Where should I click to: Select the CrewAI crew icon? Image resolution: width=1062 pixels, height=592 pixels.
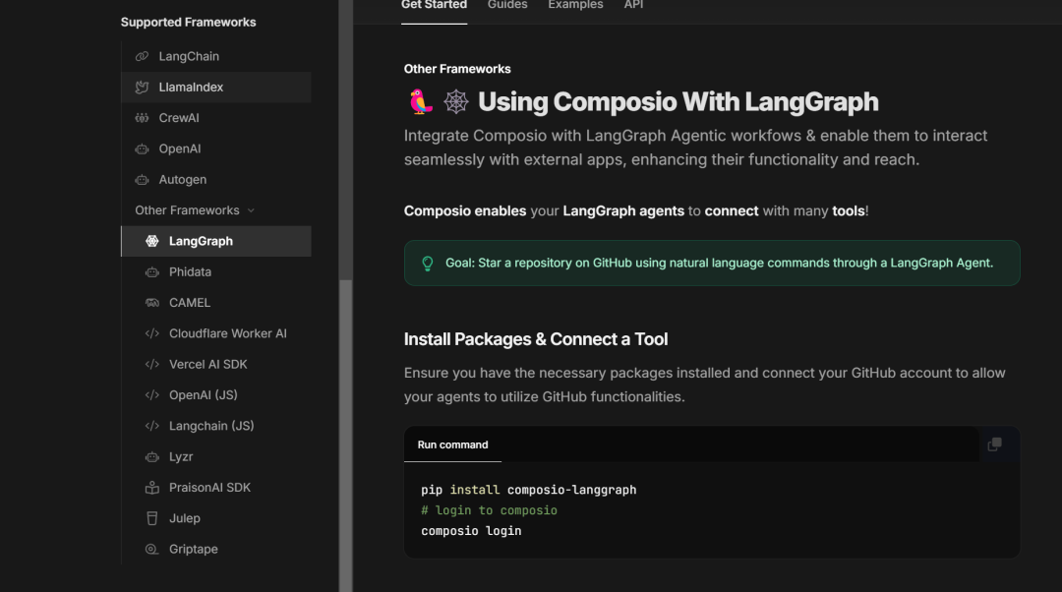(143, 117)
